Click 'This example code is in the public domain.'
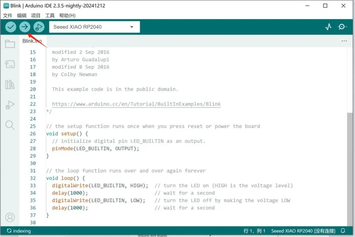 pos(115,89)
